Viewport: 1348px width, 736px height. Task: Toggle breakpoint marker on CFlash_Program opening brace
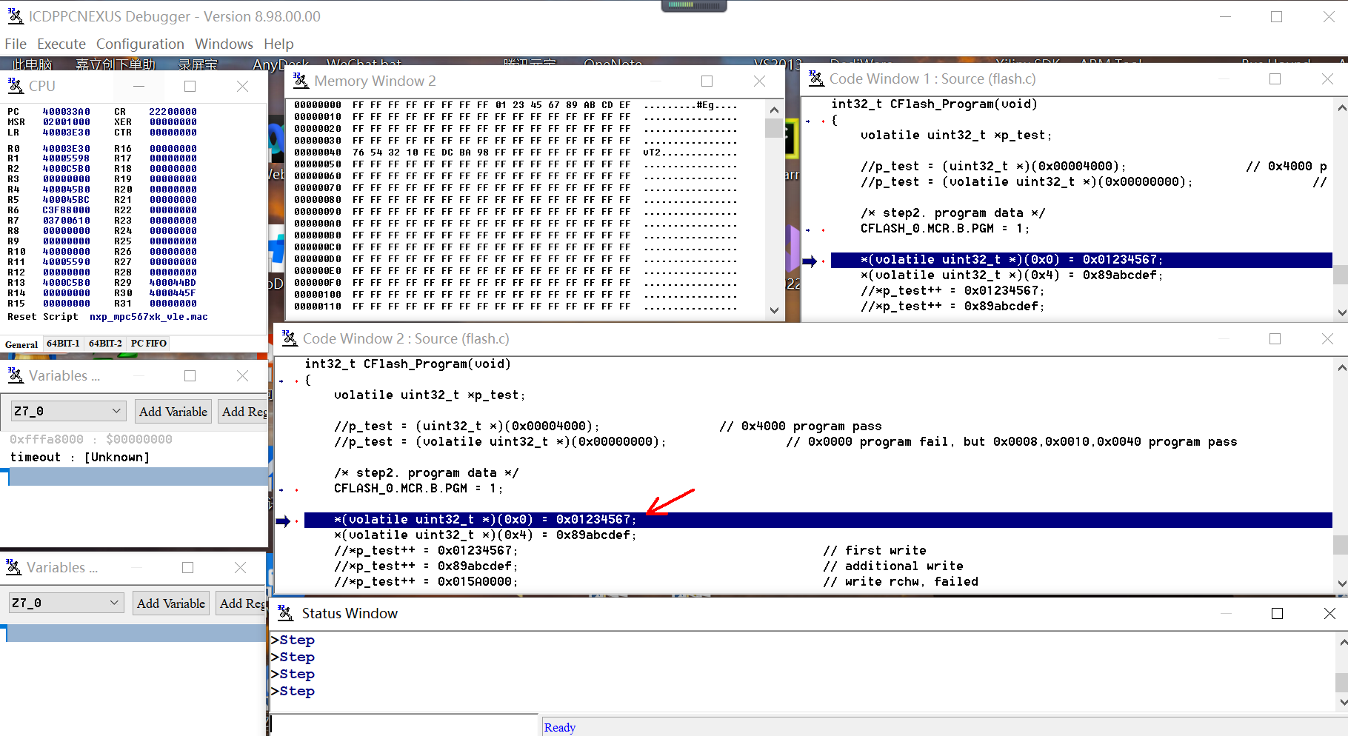click(296, 380)
